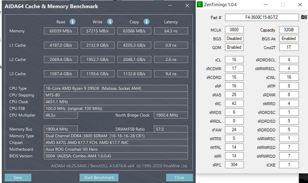Click the tRFC value 304
Image resolution: width=308 pixels, height=183 pixels.
point(234,165)
